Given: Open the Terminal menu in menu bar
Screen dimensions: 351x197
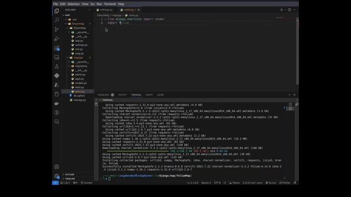Looking at the screenshot, I should click(x=110, y=4).
